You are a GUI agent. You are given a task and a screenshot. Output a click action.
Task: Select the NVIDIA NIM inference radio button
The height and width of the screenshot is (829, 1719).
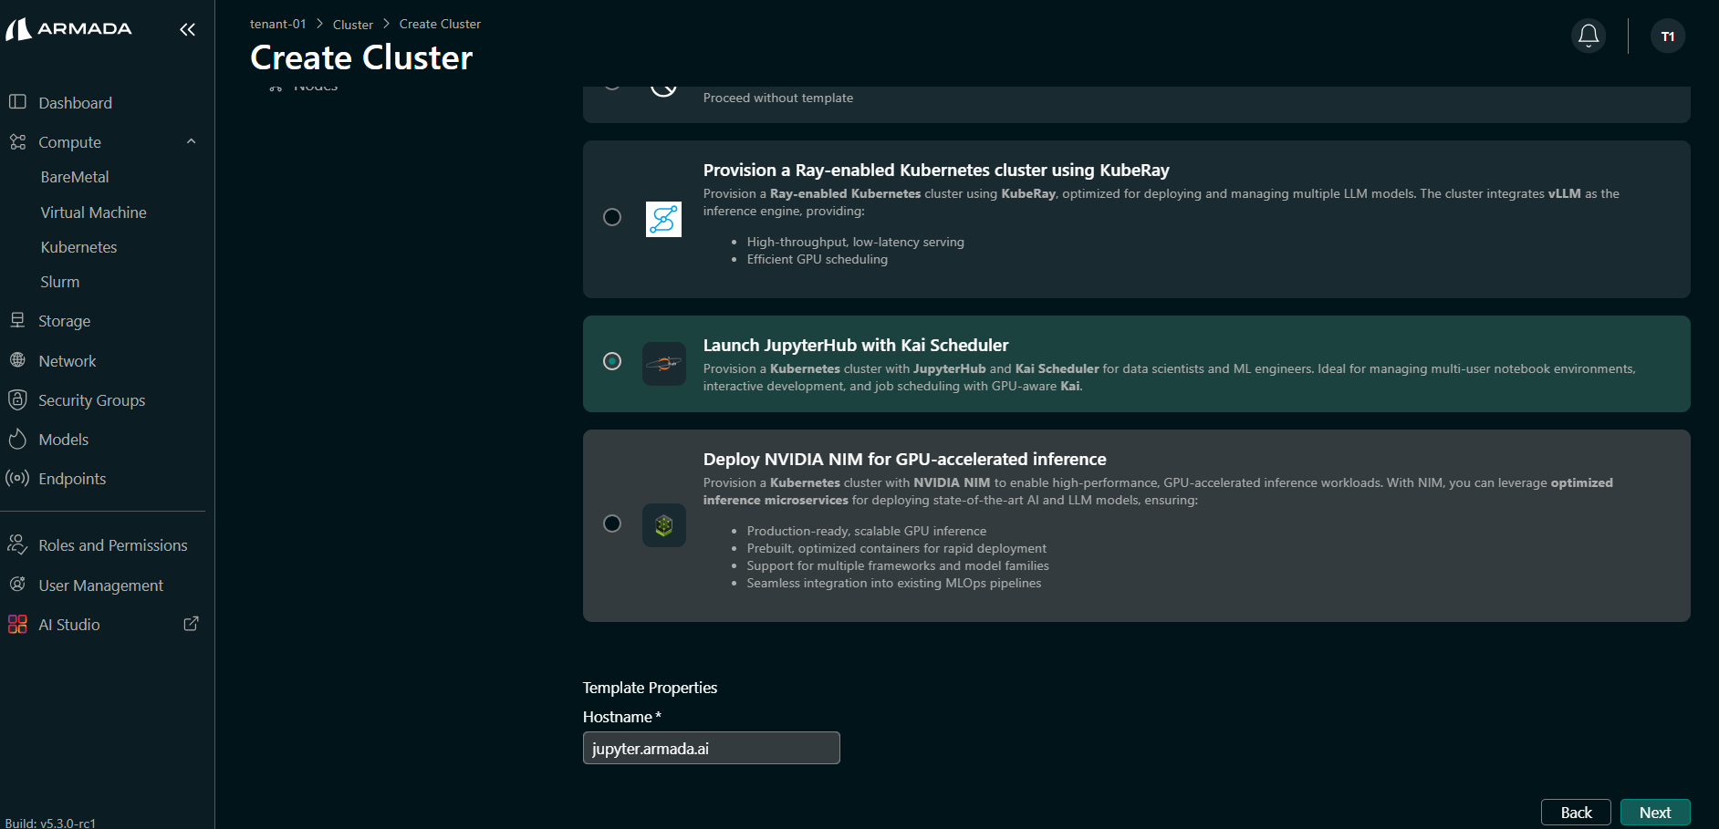(x=612, y=523)
